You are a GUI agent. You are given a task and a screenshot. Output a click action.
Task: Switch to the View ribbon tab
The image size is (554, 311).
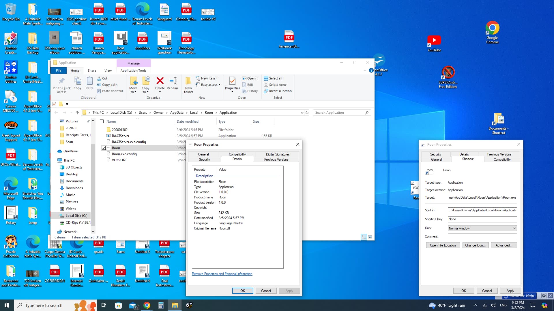(x=108, y=71)
